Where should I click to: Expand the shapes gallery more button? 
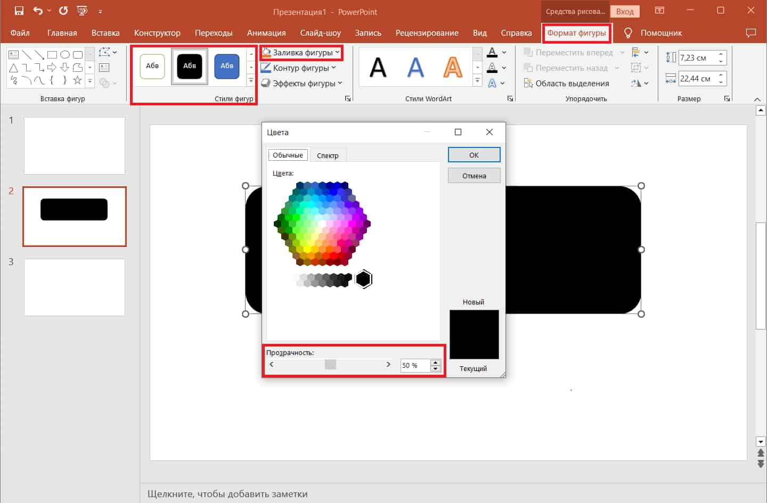click(90, 80)
